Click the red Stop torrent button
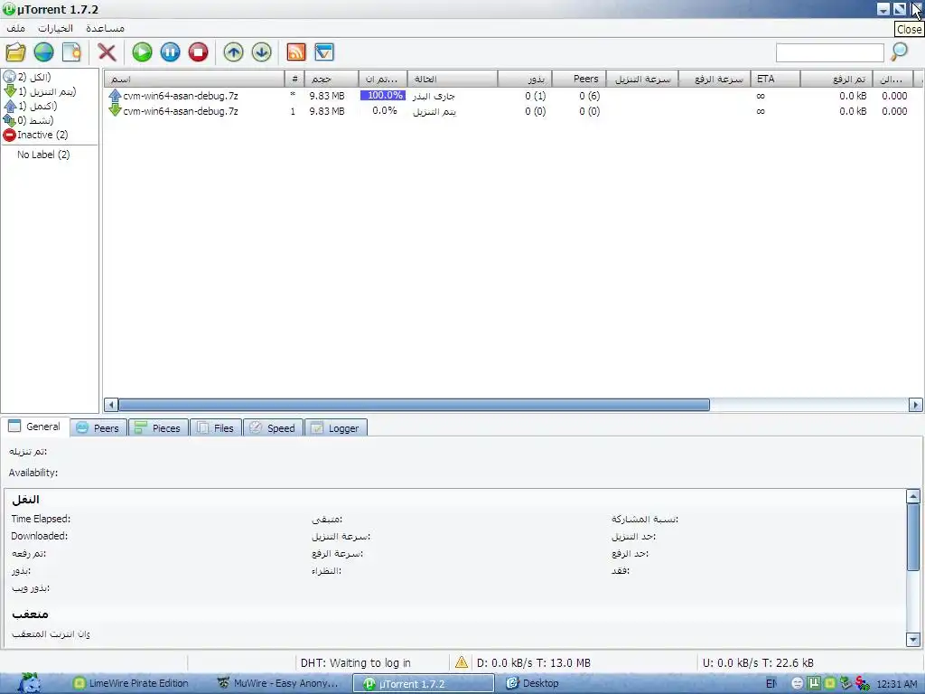925x694 pixels. click(x=198, y=52)
